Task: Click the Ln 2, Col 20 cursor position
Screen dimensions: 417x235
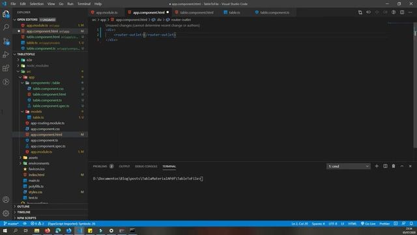Action: [300, 223]
